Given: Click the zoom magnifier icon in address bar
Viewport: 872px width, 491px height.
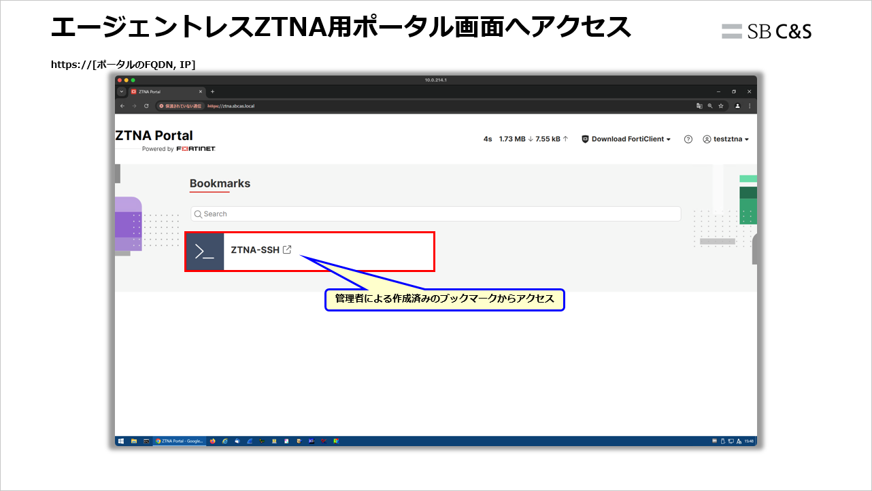Looking at the screenshot, I should (710, 106).
